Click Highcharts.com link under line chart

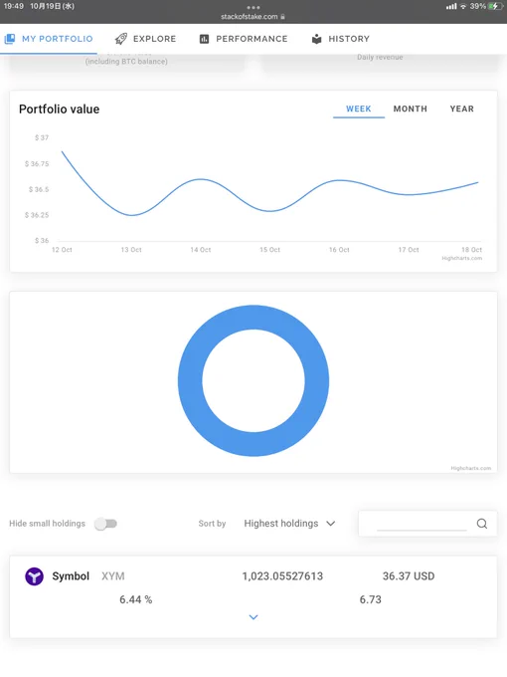[x=461, y=258]
